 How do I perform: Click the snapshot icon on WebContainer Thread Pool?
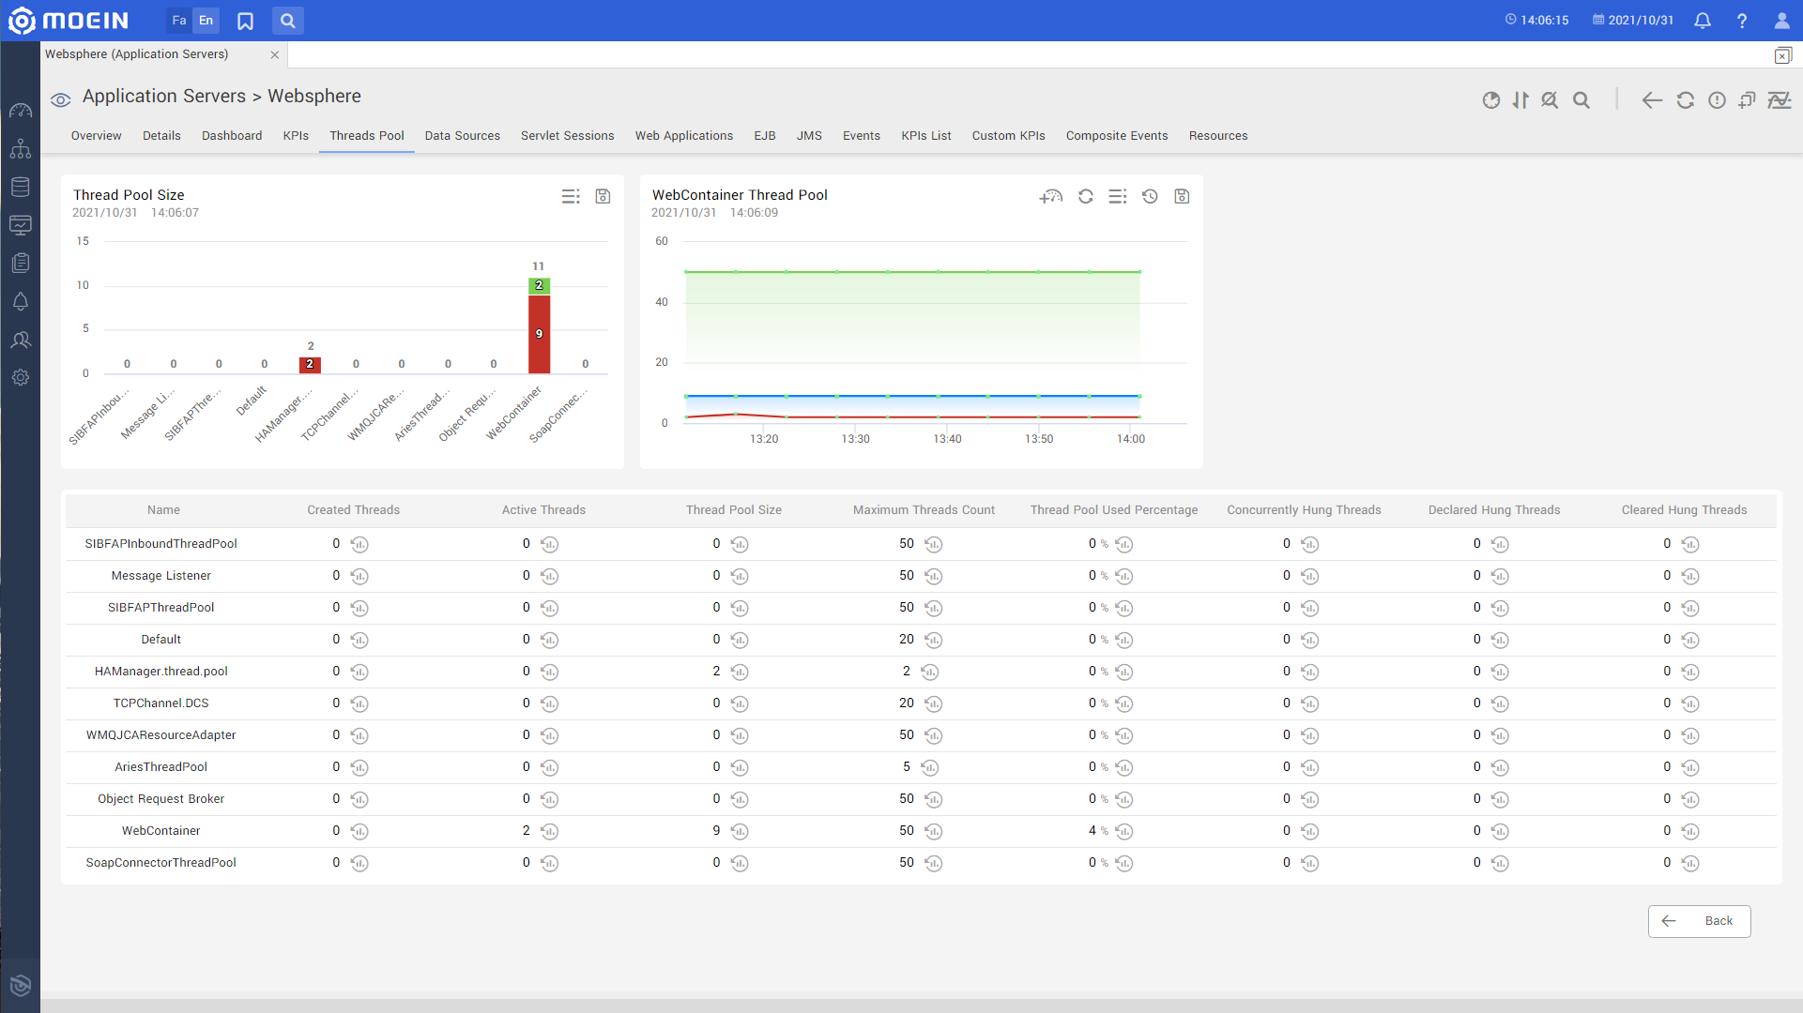pyautogui.click(x=1183, y=197)
